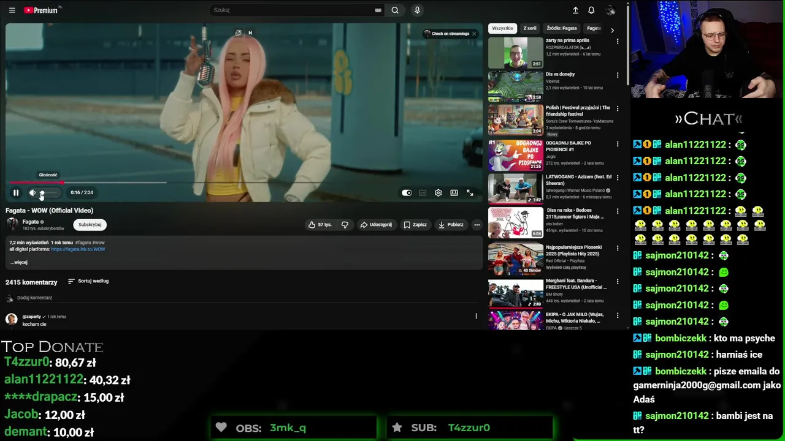
Task: Open Merghani feat. Bandura video title
Action: point(576,284)
